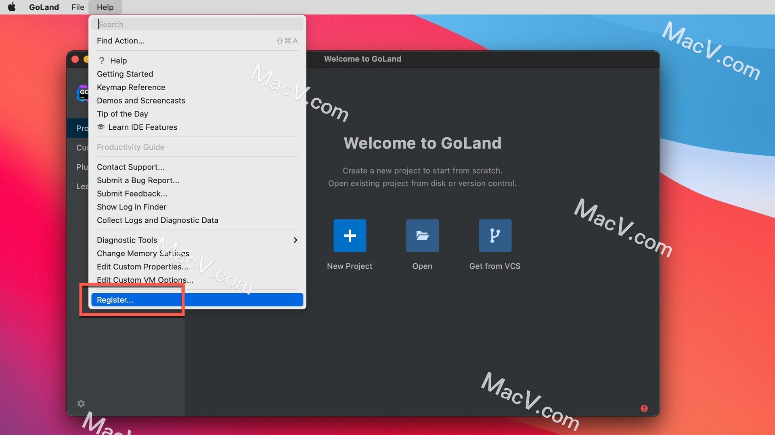This screenshot has height=435, width=775.
Task: Click the error indicator icon in bottom right
Action: [x=644, y=408]
